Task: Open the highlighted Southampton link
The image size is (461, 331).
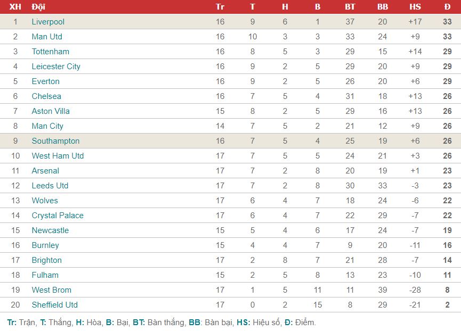Action: pyautogui.click(x=55, y=141)
